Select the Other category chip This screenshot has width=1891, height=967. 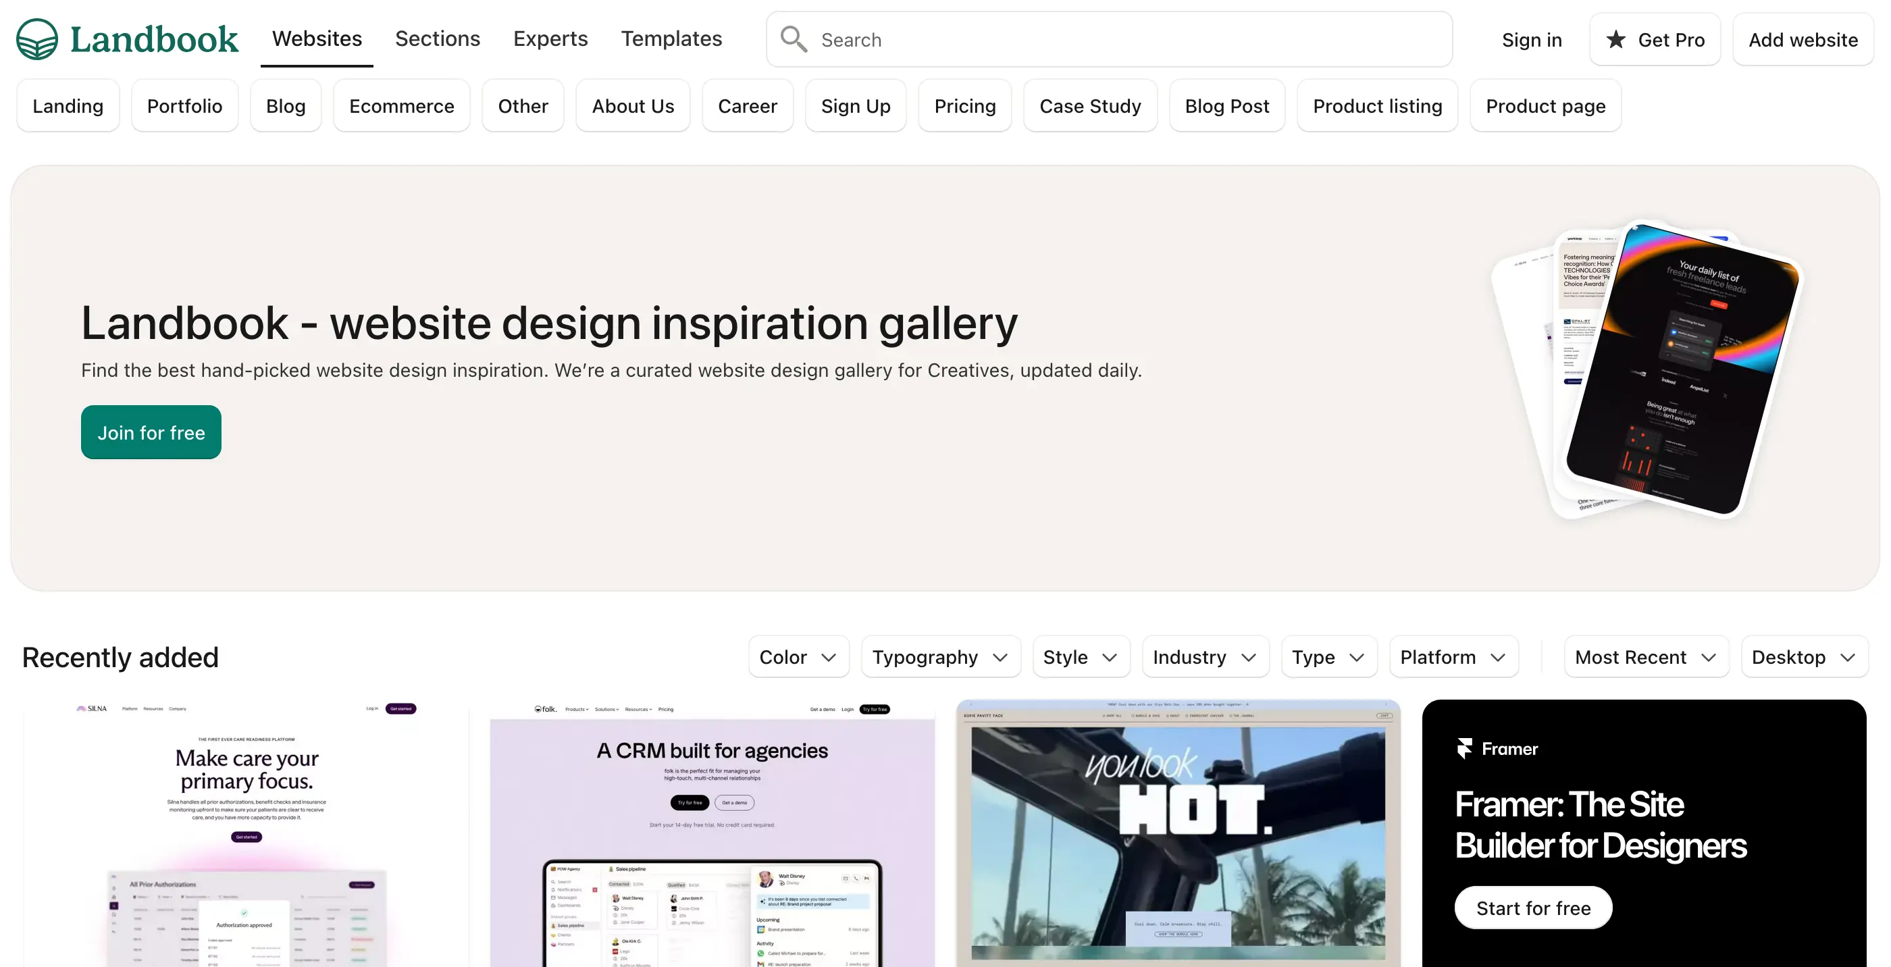523,106
